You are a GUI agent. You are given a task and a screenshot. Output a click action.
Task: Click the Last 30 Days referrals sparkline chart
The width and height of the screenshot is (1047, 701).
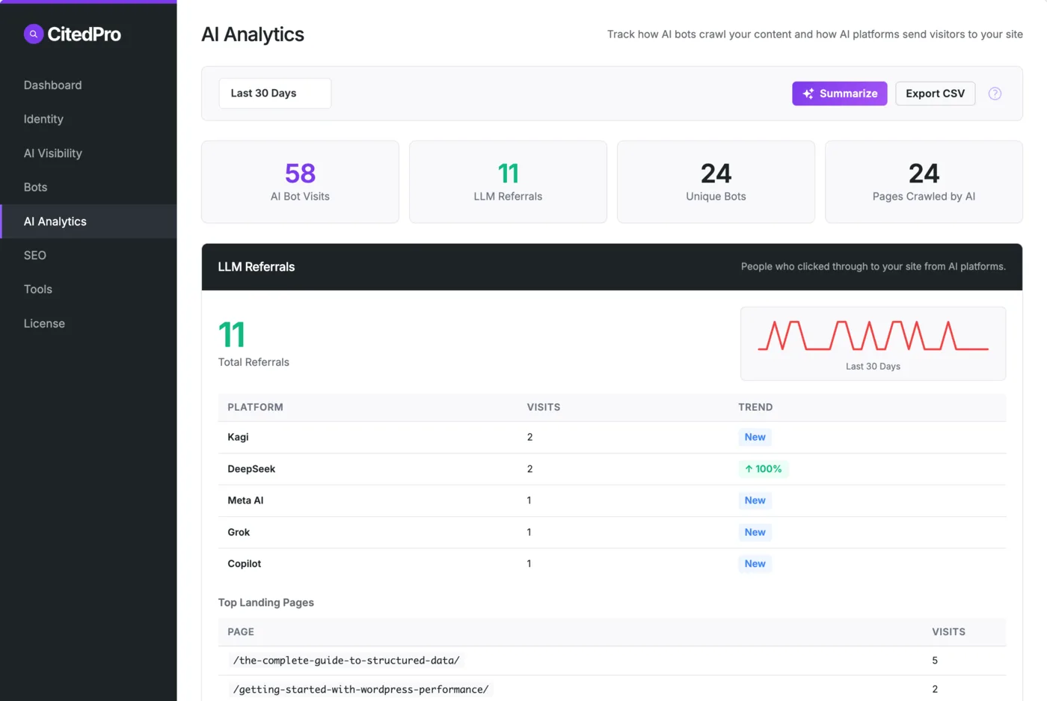873,343
